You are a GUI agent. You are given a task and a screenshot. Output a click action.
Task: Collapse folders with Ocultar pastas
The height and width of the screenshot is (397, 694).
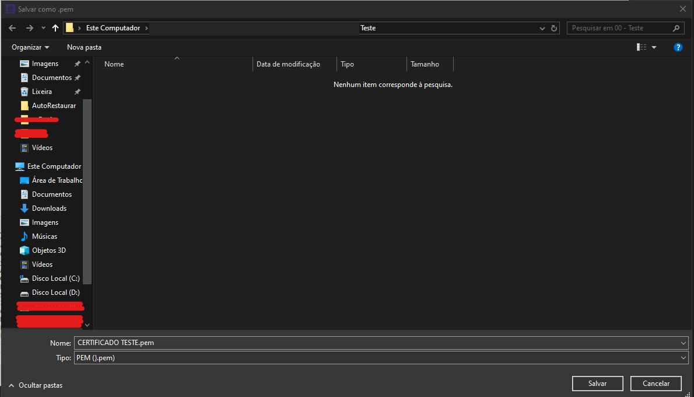coord(36,385)
